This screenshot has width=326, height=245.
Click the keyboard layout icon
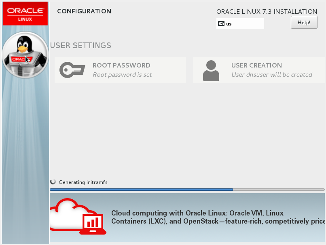coord(221,23)
